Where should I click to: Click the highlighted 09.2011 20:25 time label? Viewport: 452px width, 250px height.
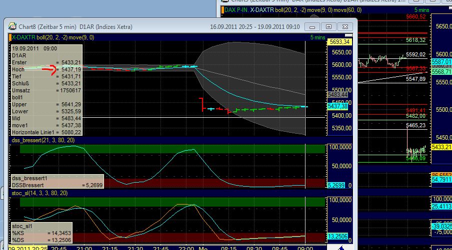click(x=28, y=248)
